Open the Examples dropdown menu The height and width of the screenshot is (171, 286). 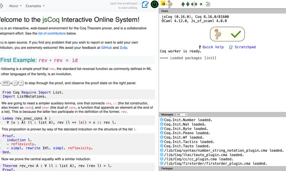point(35,6)
